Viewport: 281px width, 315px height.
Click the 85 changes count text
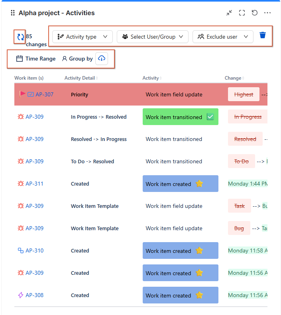coord(36,40)
